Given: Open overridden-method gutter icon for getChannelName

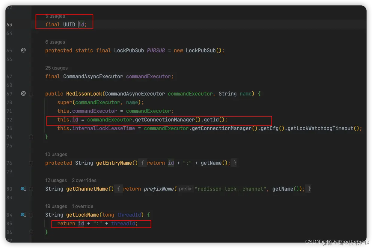Looking at the screenshot, I should coord(23,189).
